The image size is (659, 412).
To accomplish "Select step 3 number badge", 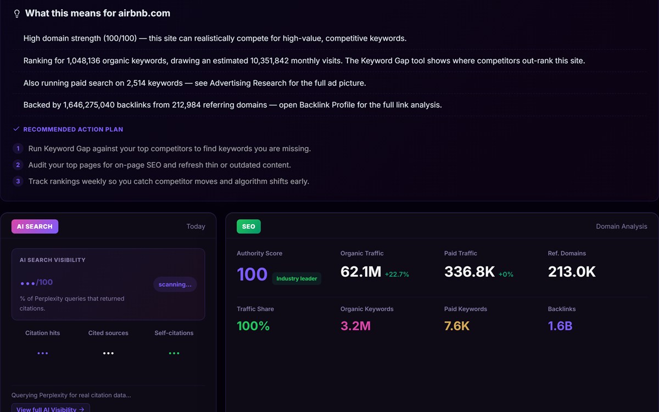I will point(18,181).
